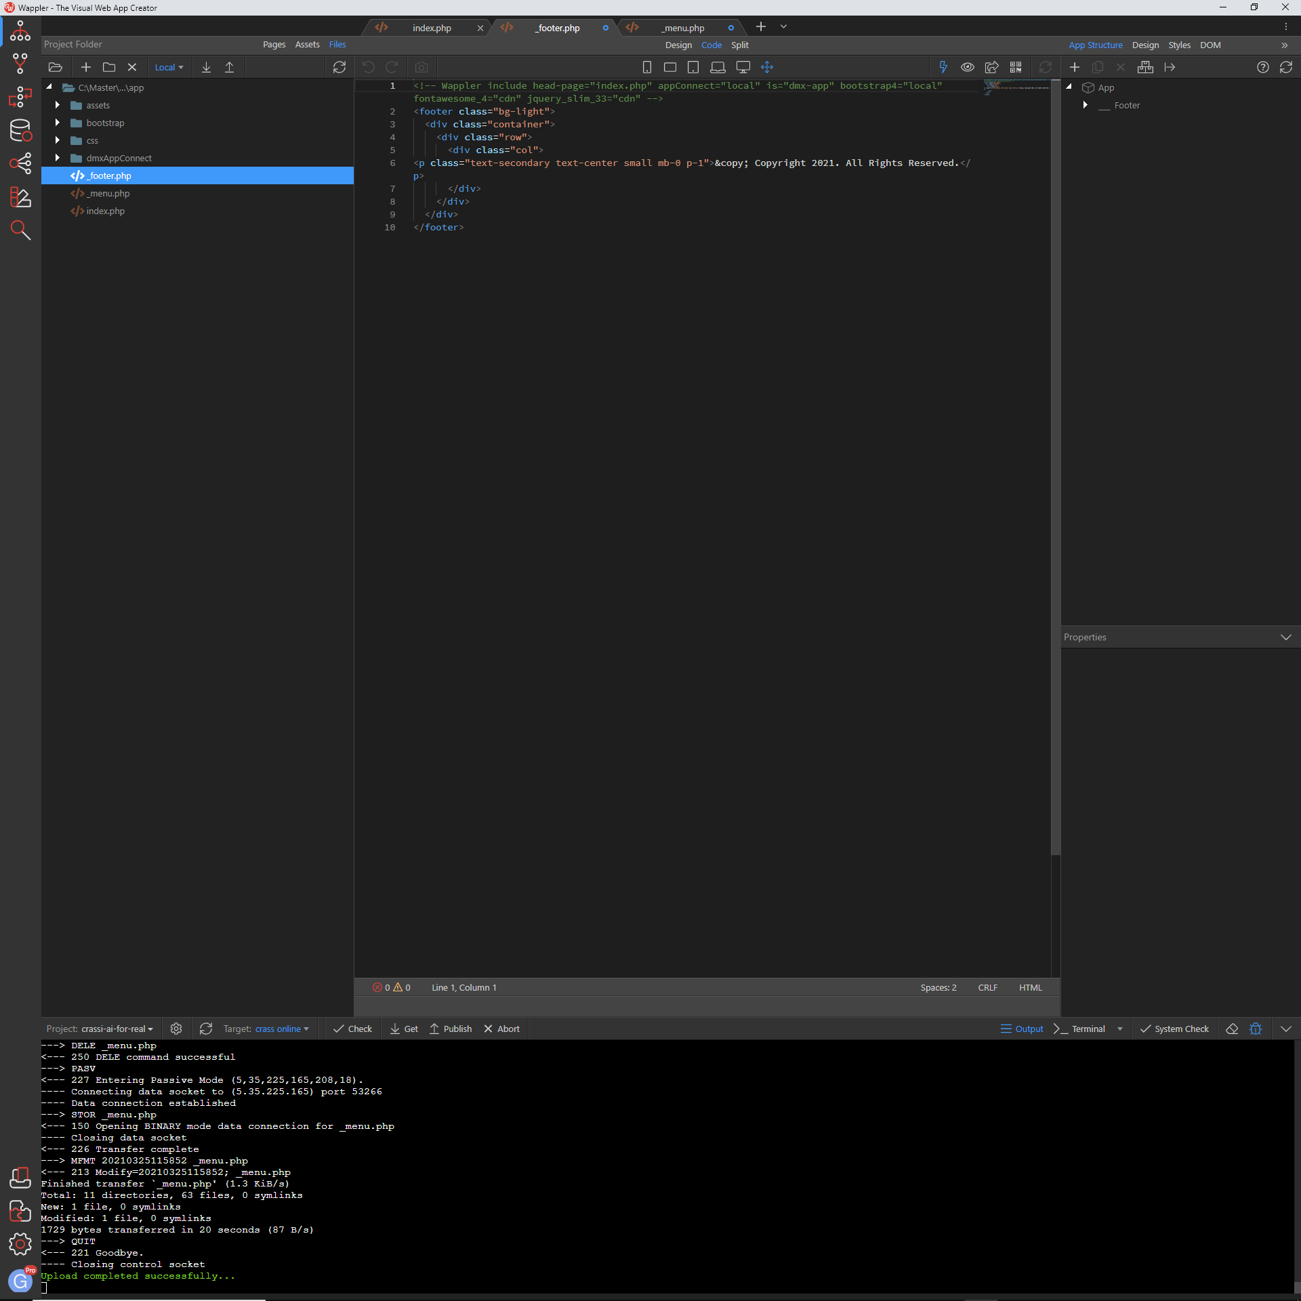Refresh the App Structure panel
Screen dimensions: 1301x1301
[1286, 67]
